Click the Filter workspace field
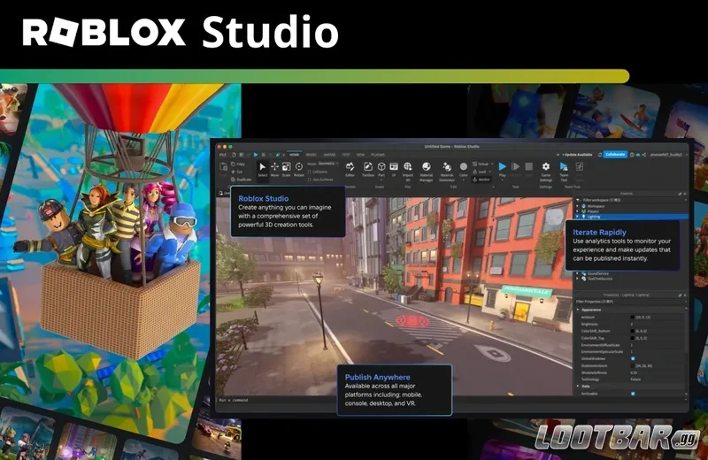 [x=630, y=200]
